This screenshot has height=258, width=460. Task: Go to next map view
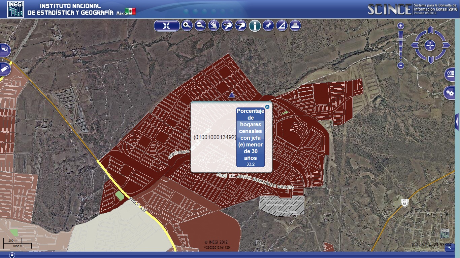pos(241,26)
